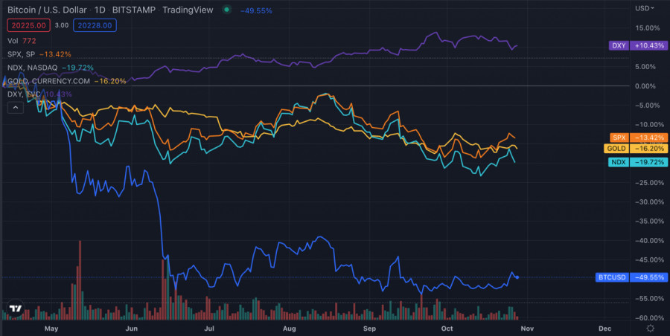This screenshot has height=336, width=670.
Task: Click the GOLD -16.20% price label
Action: (636, 149)
